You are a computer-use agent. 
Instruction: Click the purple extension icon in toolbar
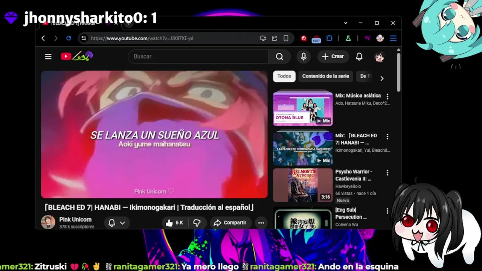[x=367, y=38]
